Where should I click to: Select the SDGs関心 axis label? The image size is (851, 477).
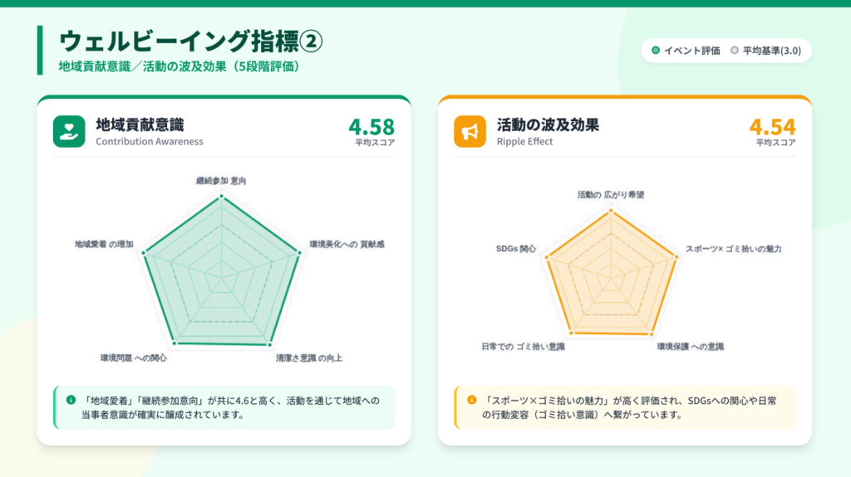coord(516,249)
